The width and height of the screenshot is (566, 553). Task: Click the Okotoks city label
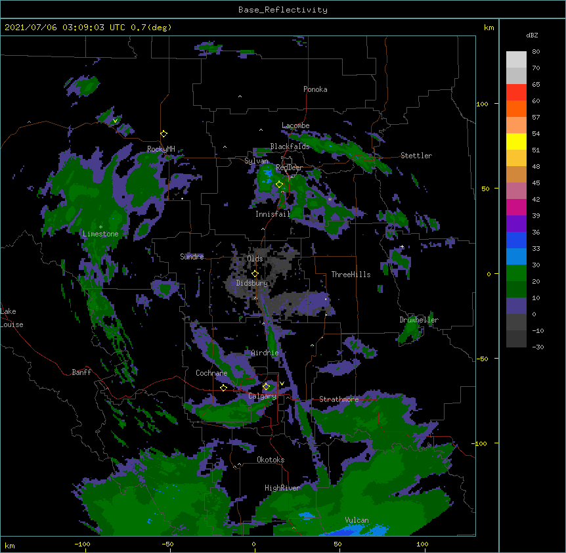click(x=271, y=460)
